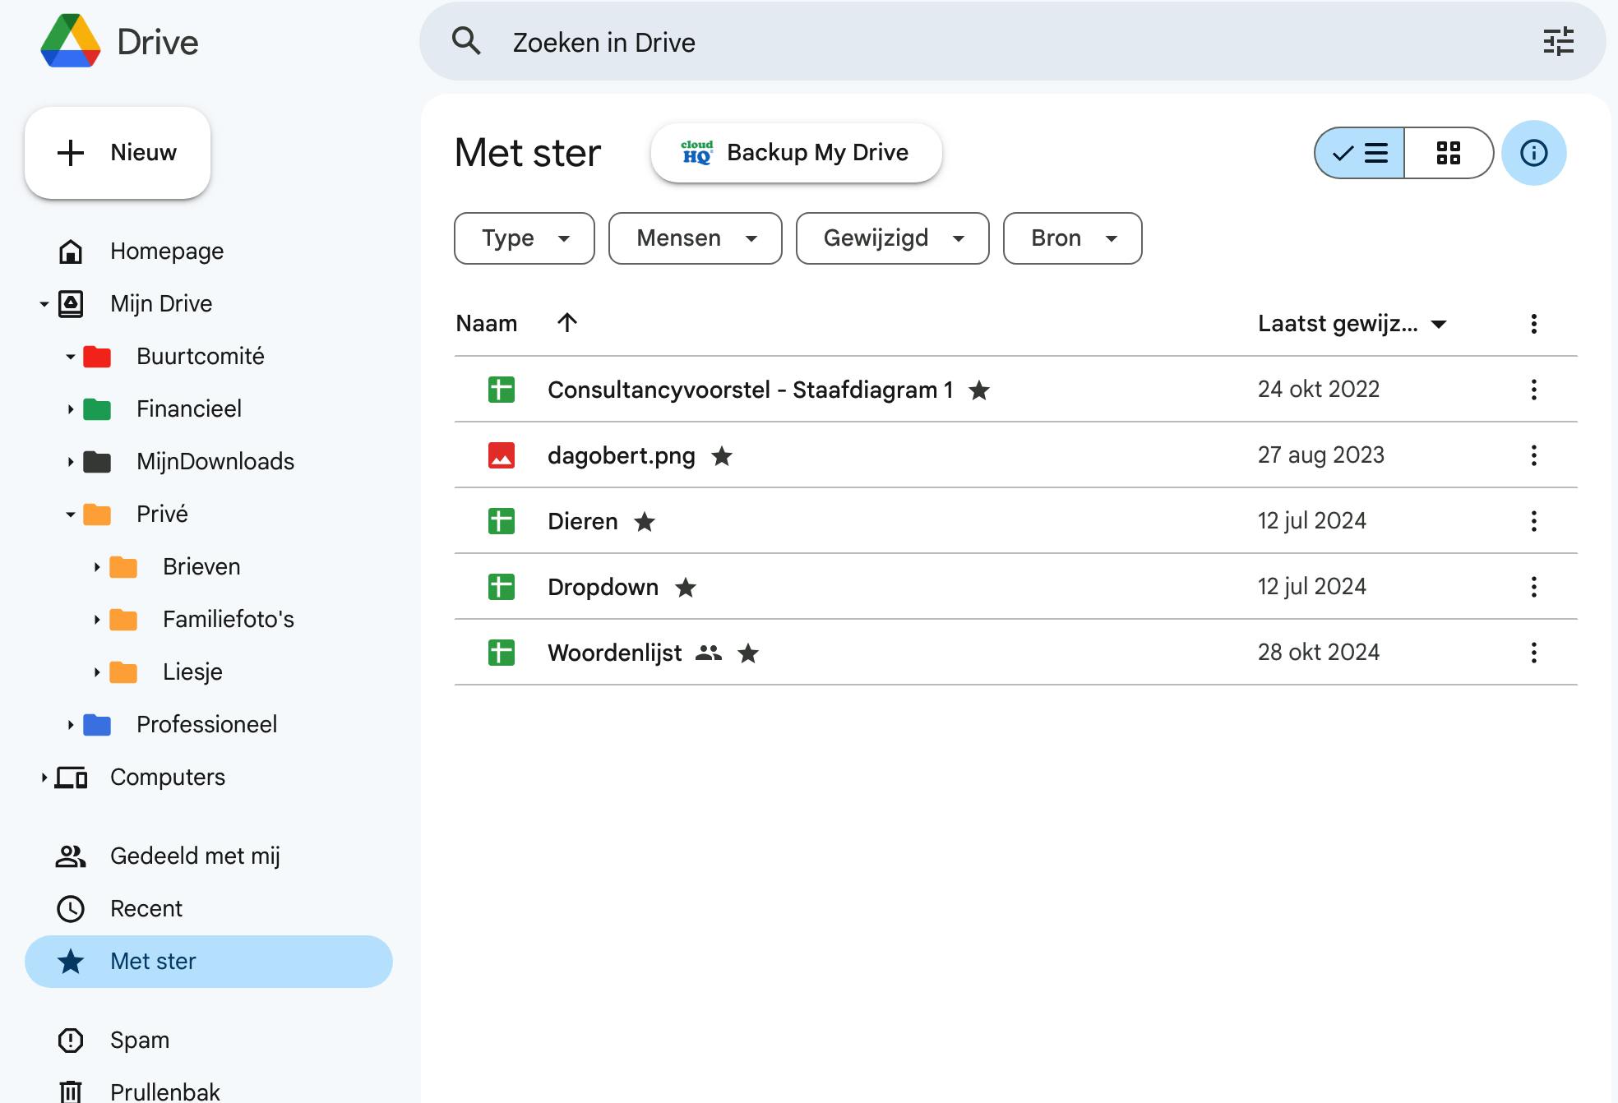This screenshot has height=1103, width=1618.
Task: Click Backup My Drive button
Action: coord(796,153)
